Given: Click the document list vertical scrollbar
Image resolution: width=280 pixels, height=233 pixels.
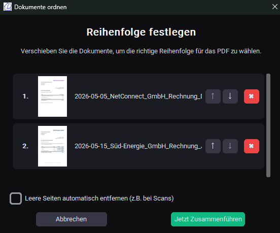Looking at the screenshot, I should (x=268, y=125).
